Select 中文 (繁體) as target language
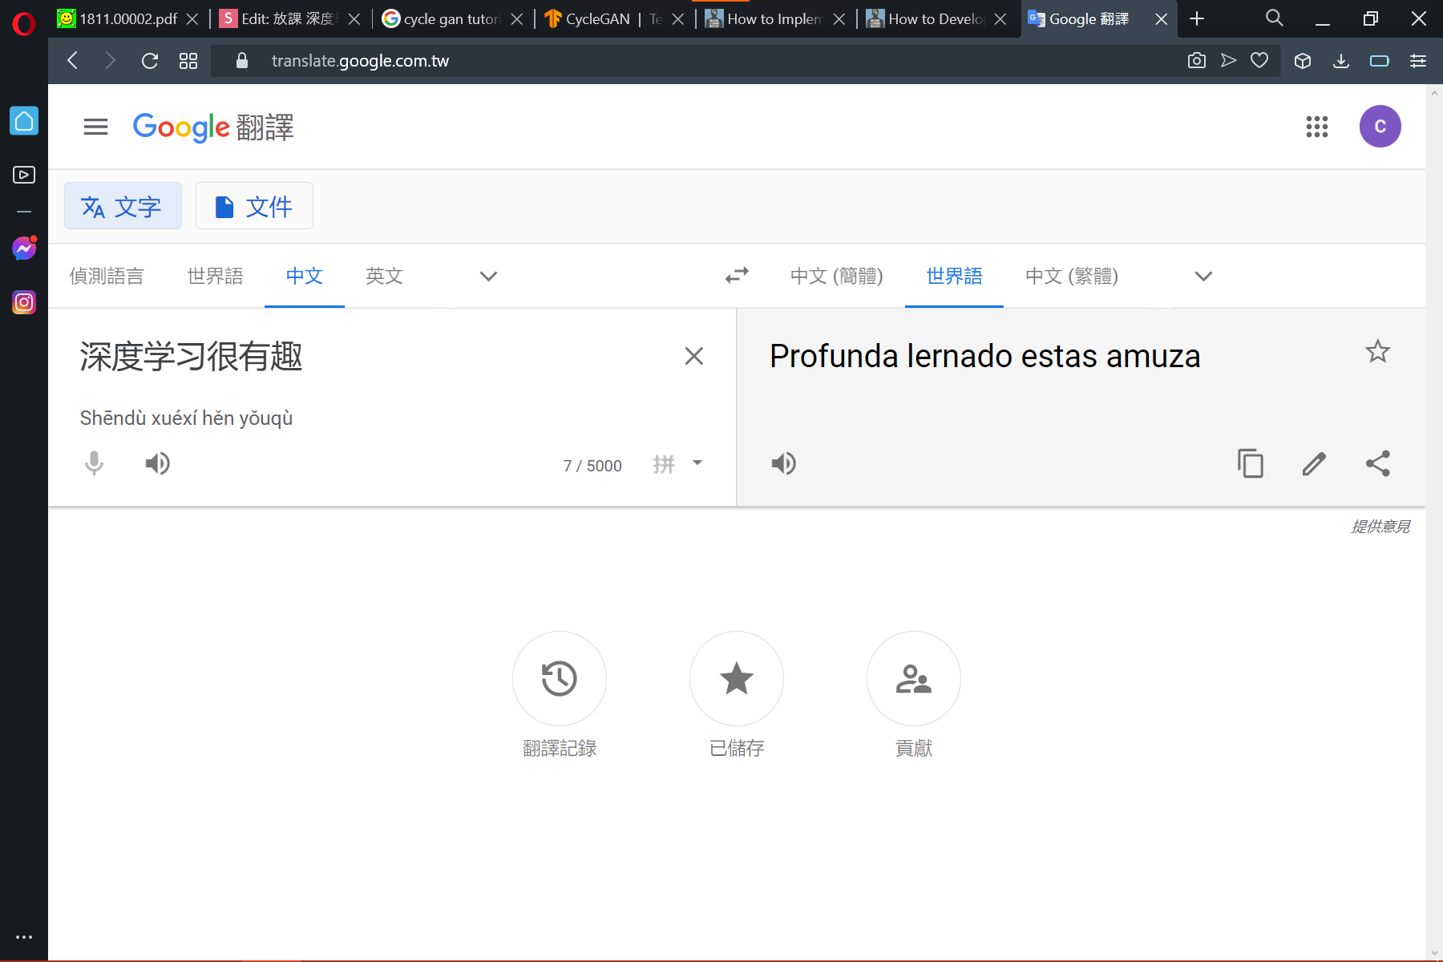Image resolution: width=1443 pixels, height=962 pixels. (1072, 276)
